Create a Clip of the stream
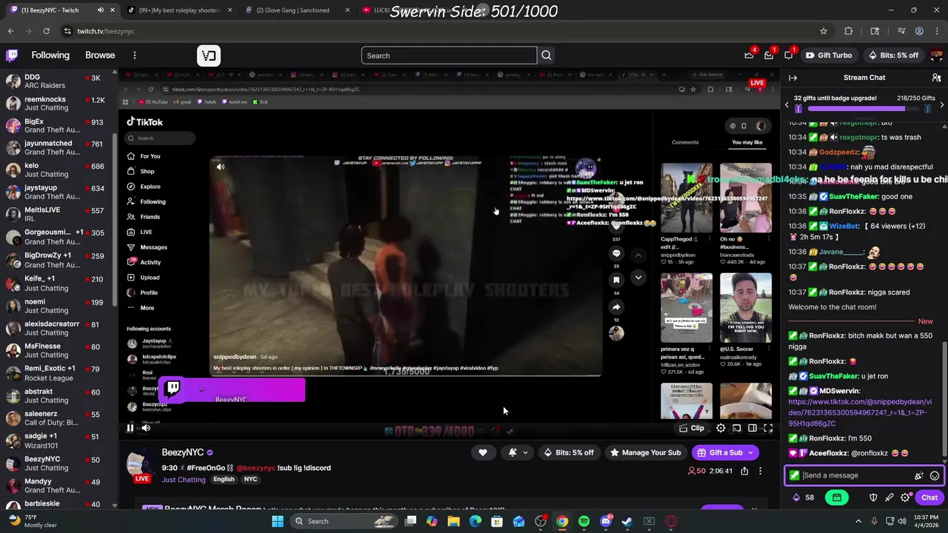Screen dimensions: 948x533 coord(692,428)
